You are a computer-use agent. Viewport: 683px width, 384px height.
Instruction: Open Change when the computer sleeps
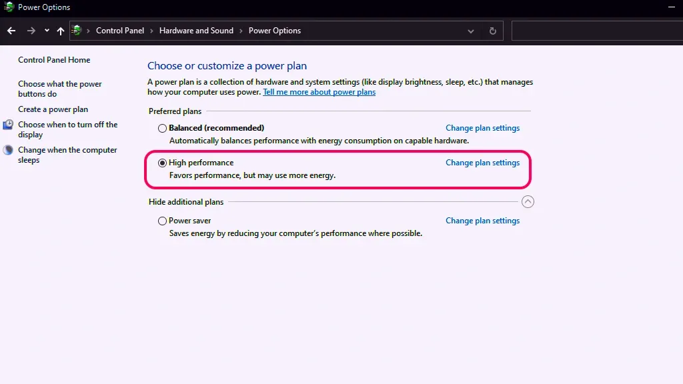(67, 155)
